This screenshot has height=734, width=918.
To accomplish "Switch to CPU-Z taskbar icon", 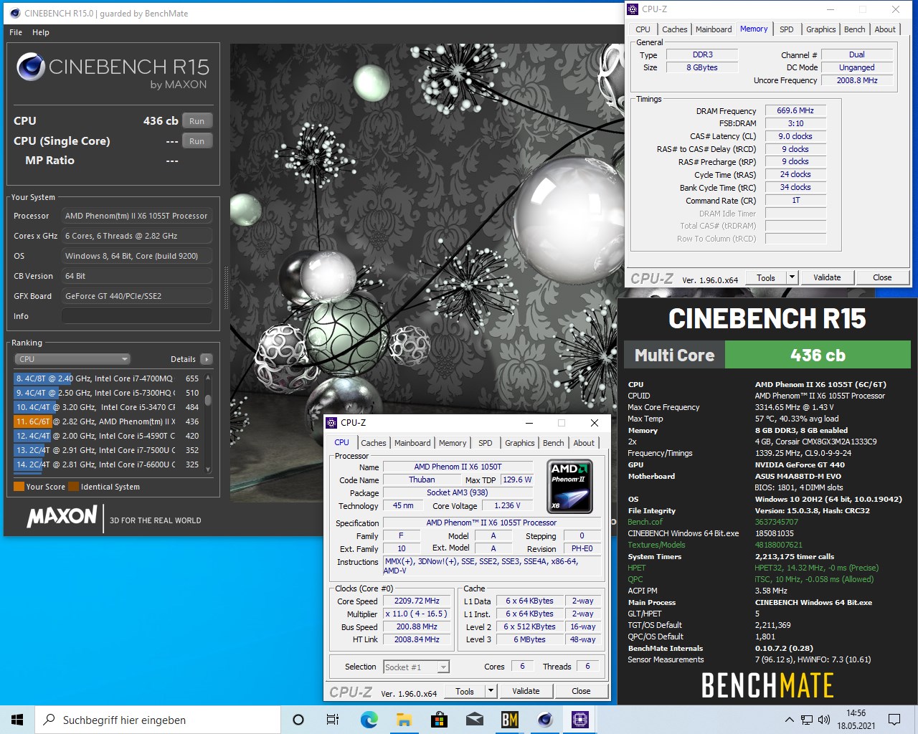I will (580, 720).
